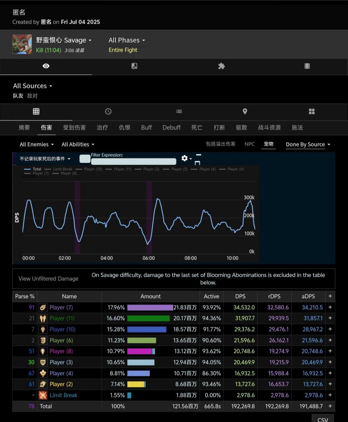Toggle the 宠物 pets filter
Image resolution: width=348 pixels, height=422 pixels.
269,144
